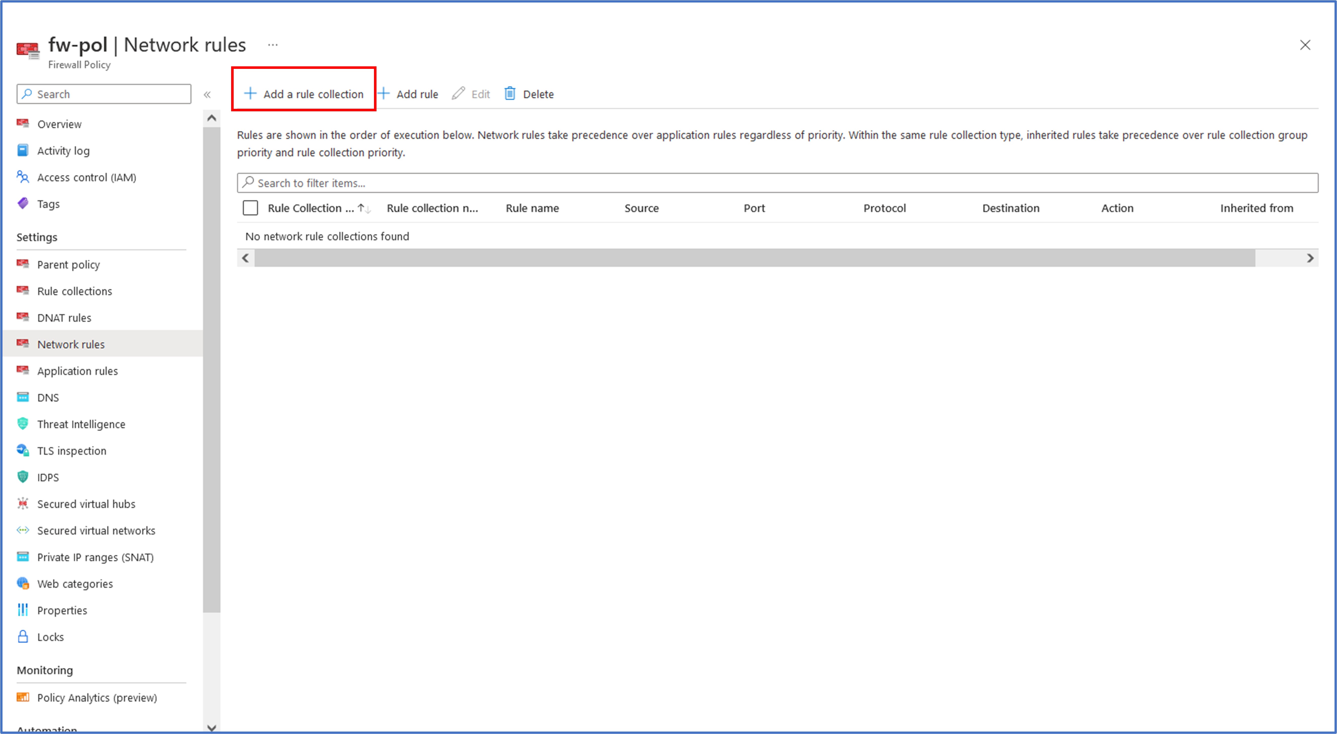Click the Search to filter items field
This screenshot has height=734, width=1337.
pos(777,183)
